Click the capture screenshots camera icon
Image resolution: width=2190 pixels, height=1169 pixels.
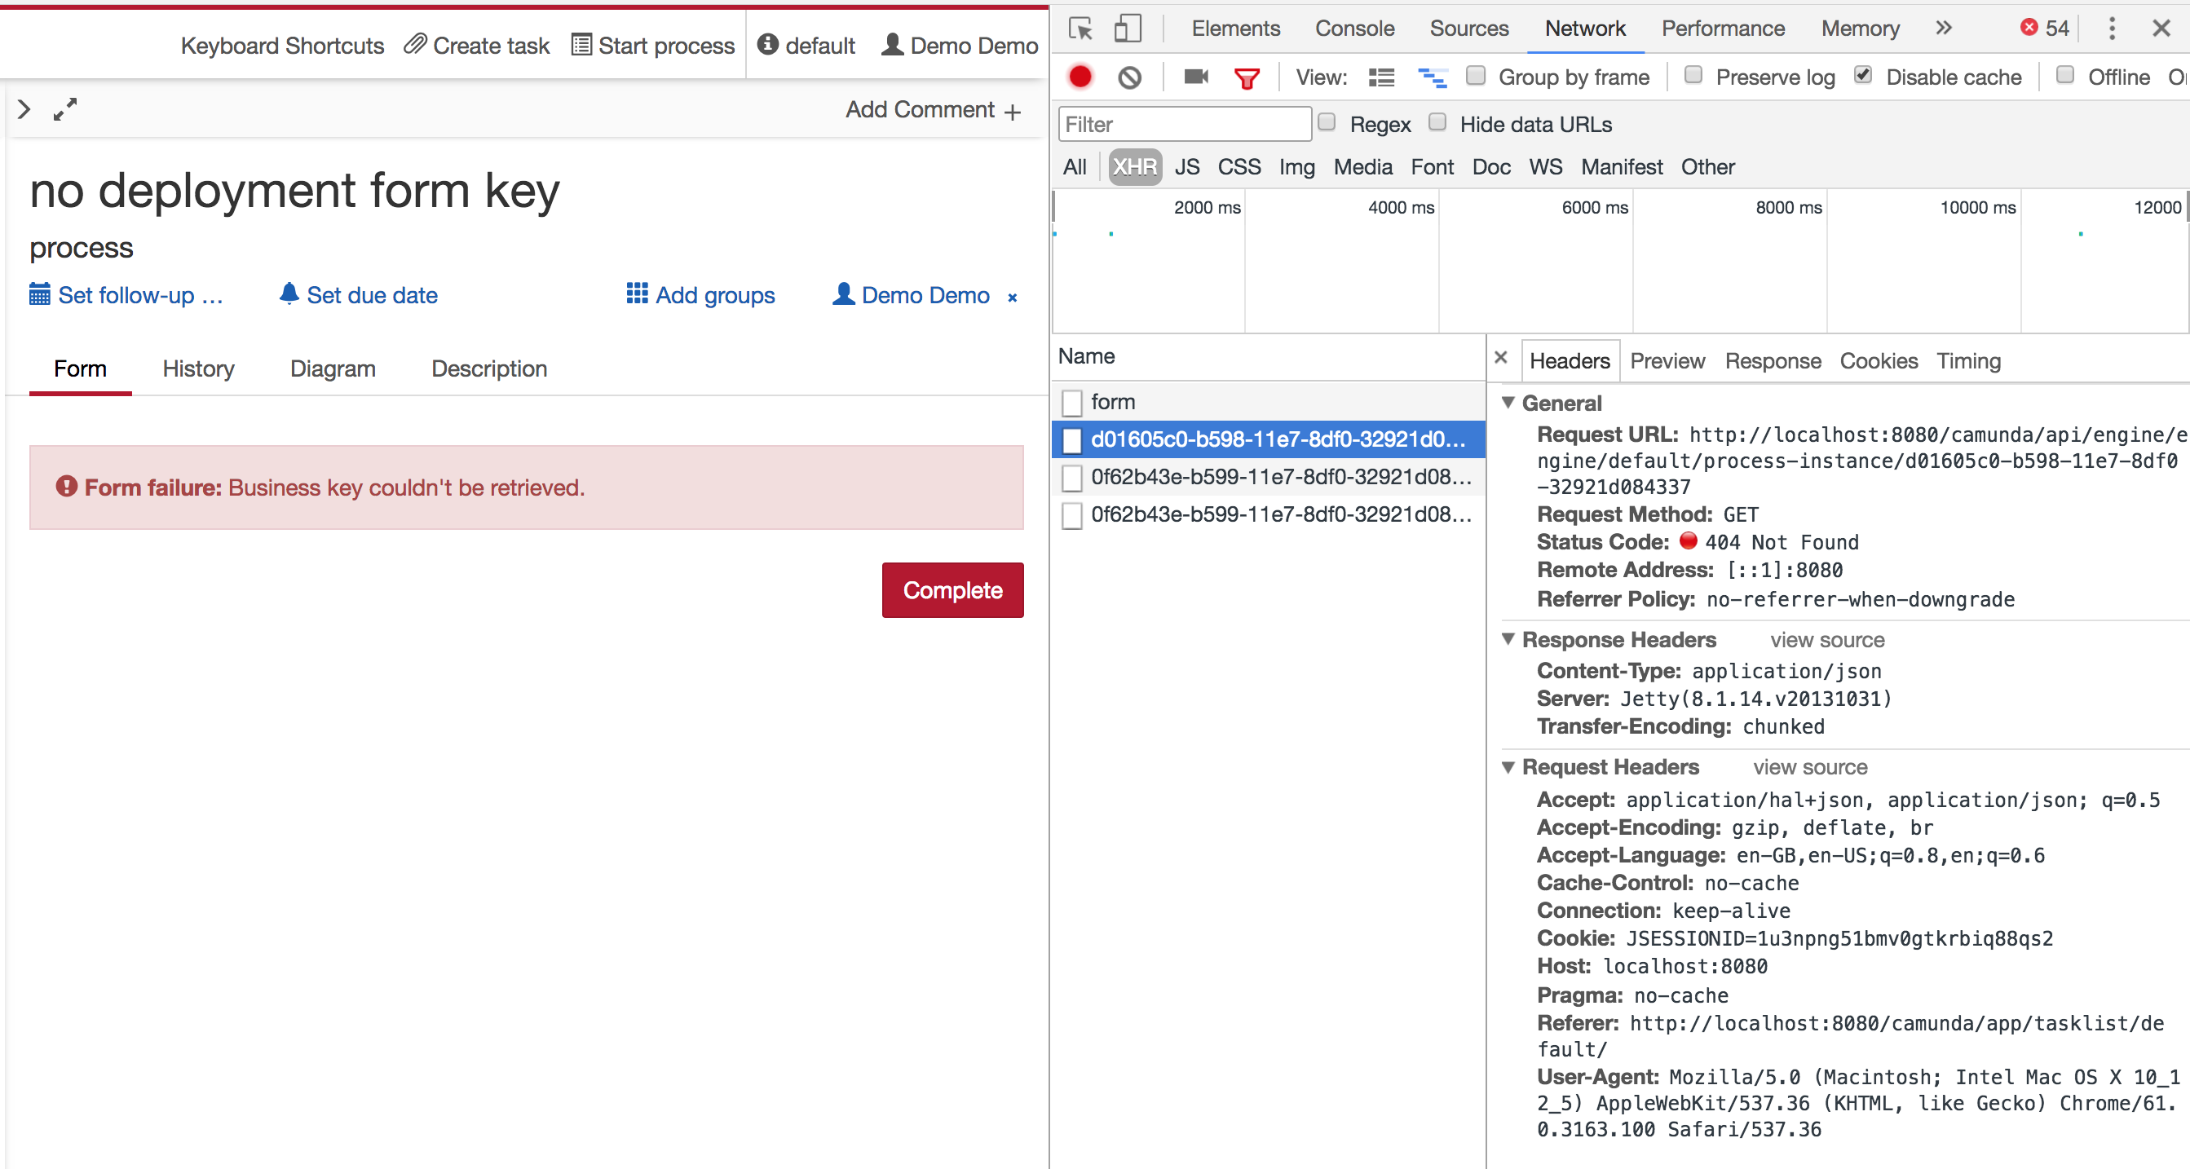(x=1195, y=77)
